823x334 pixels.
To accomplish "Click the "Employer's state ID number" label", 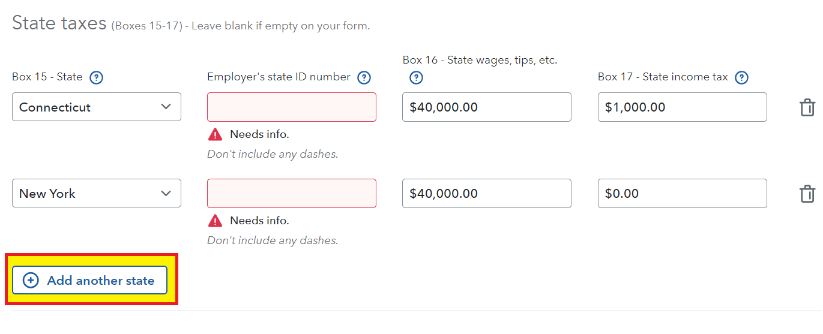I will tap(279, 77).
